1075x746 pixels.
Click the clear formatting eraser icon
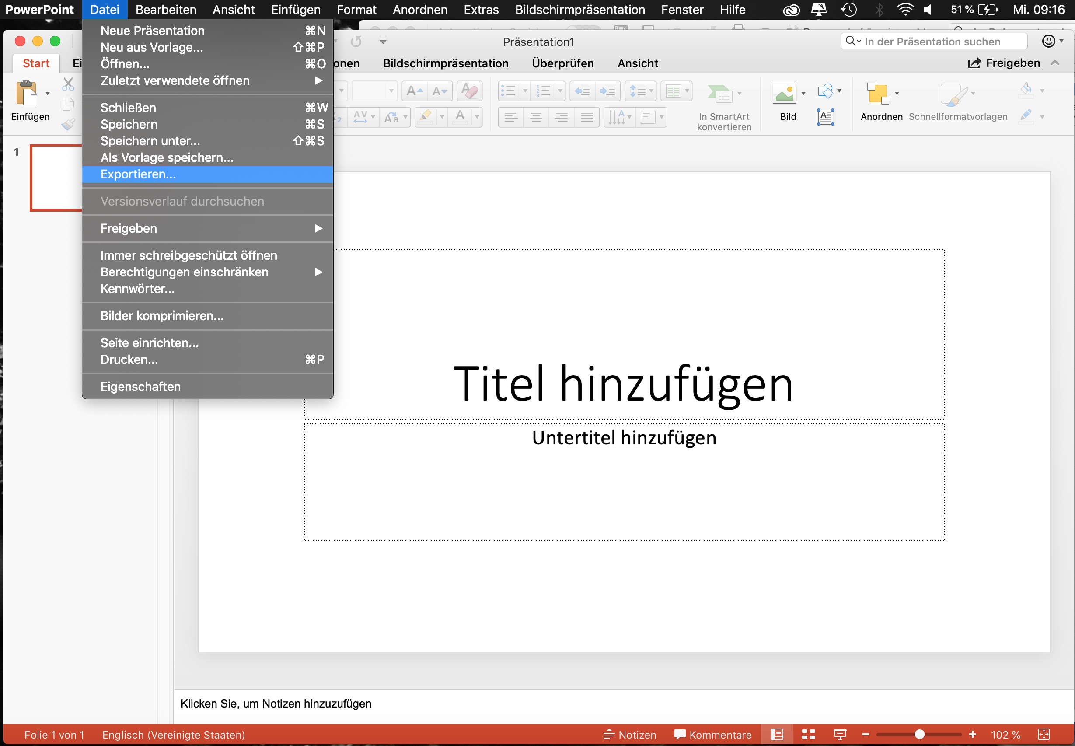coord(469,91)
